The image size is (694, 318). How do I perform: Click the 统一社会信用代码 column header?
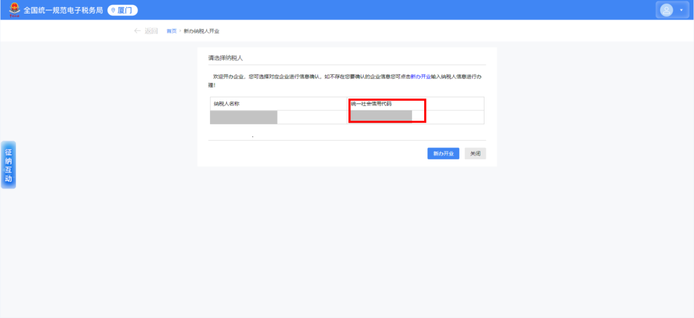pyautogui.click(x=416, y=104)
